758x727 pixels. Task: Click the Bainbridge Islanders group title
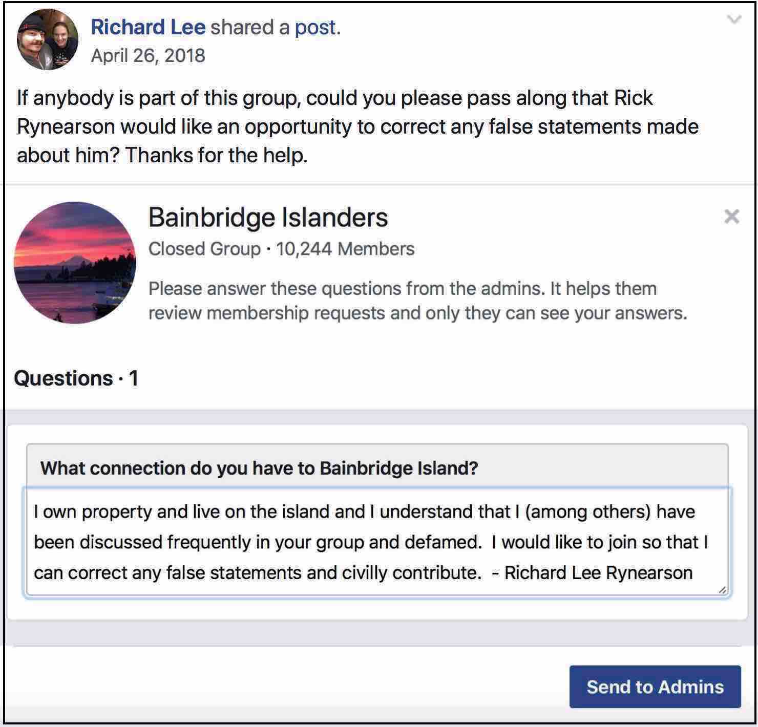point(268,217)
